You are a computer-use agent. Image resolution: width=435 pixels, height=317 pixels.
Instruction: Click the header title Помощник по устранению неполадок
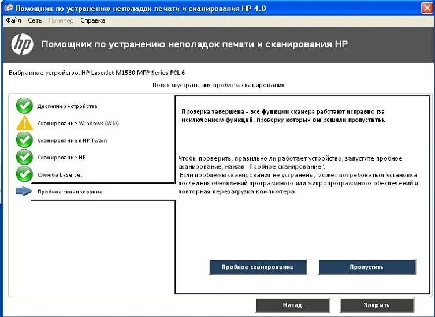(x=194, y=44)
